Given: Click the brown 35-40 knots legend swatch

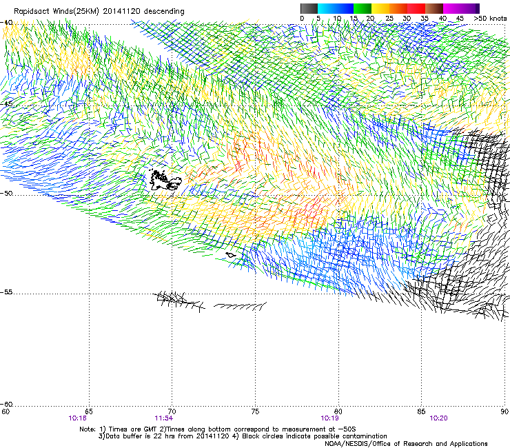Looking at the screenshot, I should click(x=434, y=8).
